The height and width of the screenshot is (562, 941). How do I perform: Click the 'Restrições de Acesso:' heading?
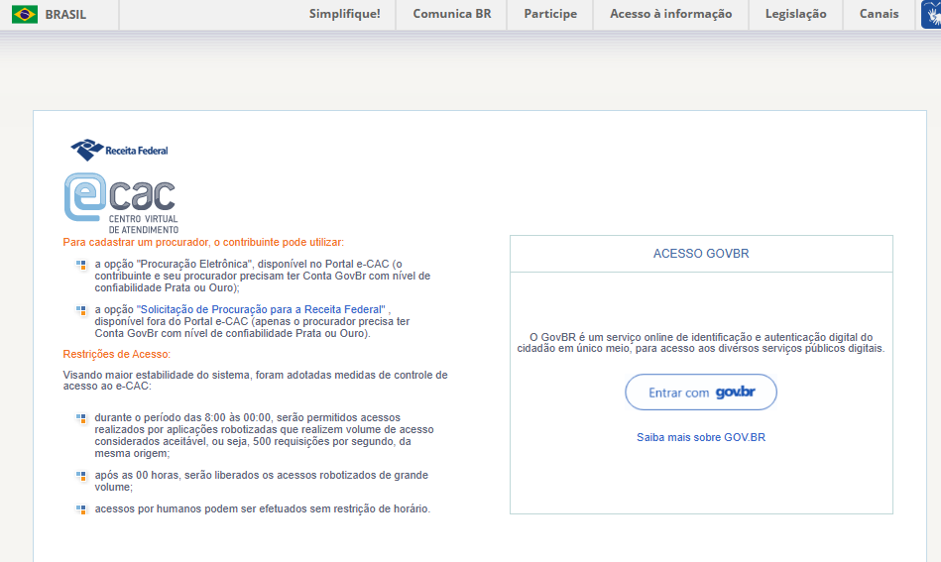(116, 355)
